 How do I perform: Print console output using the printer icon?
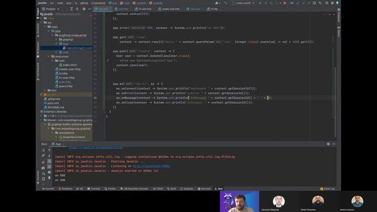(x=49, y=173)
